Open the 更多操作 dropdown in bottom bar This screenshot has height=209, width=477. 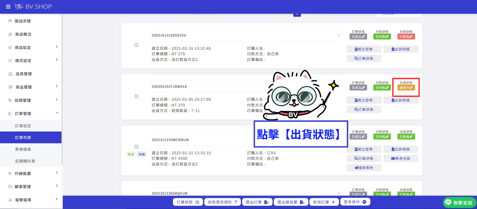pos(355,202)
